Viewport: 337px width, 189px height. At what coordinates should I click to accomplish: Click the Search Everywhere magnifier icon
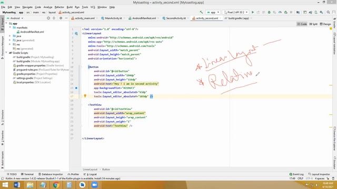328,13
